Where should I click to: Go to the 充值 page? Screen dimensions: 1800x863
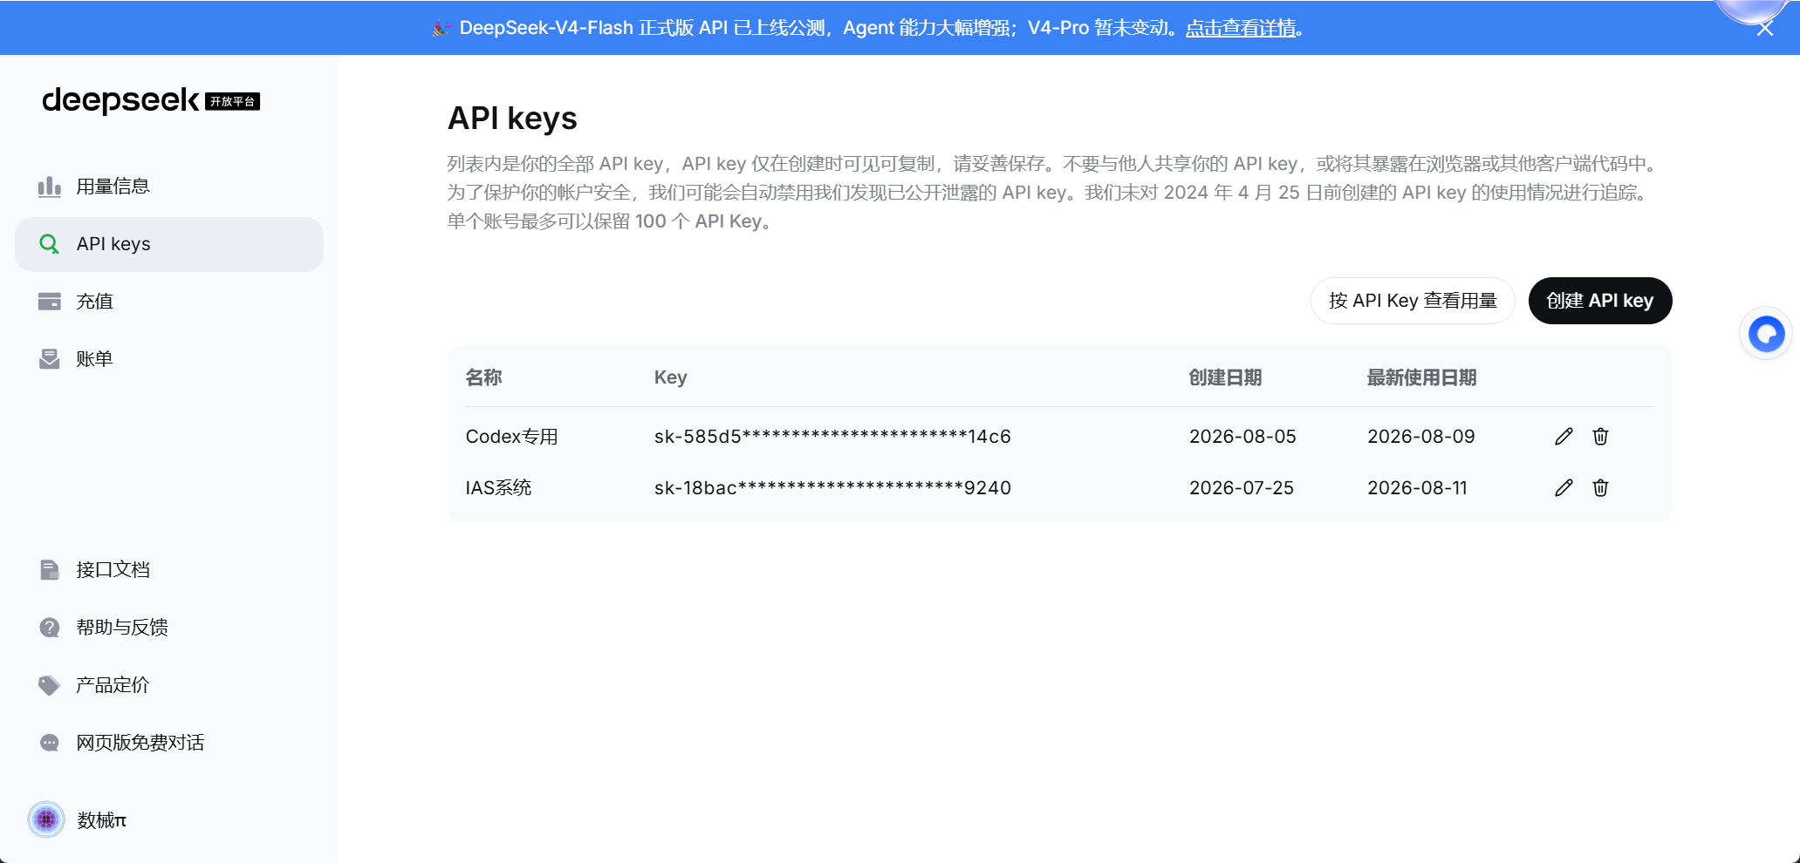point(169,302)
